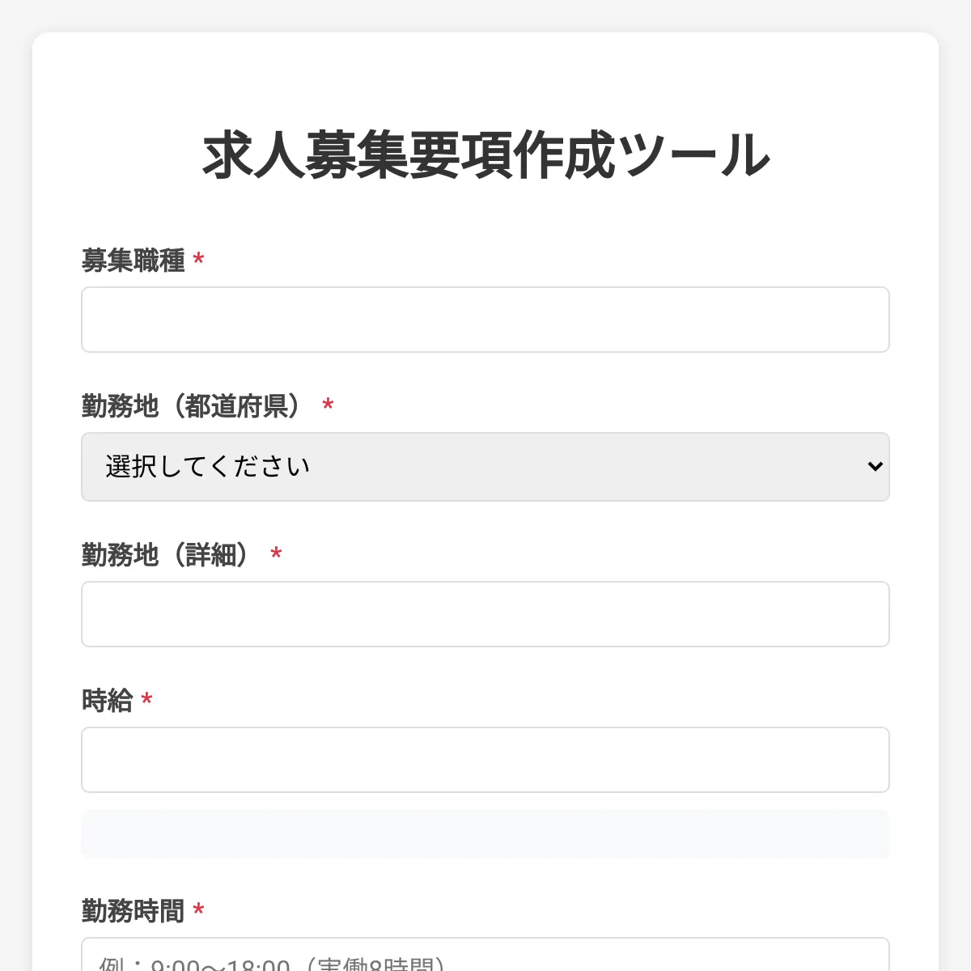Click the 時給 label
The width and height of the screenshot is (971, 971).
[107, 701]
